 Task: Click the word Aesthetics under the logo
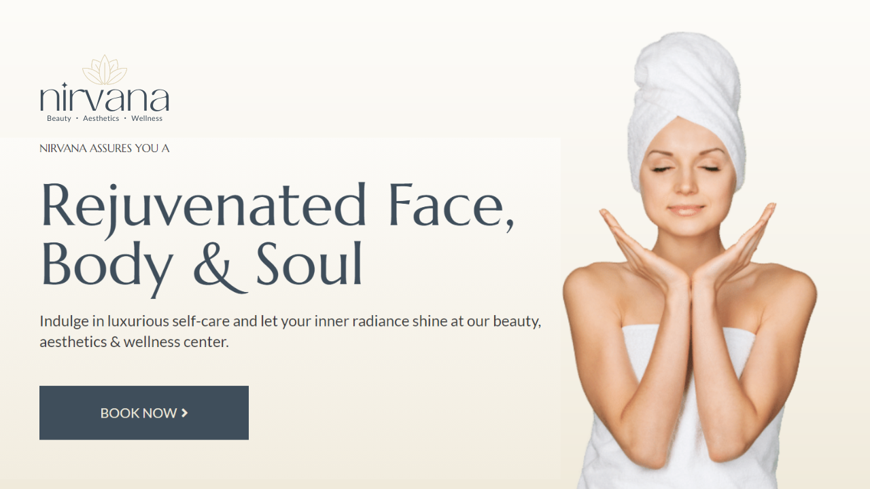pyautogui.click(x=101, y=118)
